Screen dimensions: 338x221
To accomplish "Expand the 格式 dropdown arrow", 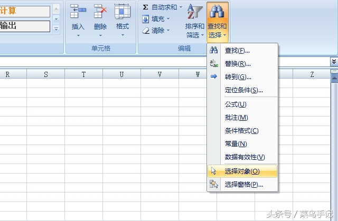I will (123, 35).
